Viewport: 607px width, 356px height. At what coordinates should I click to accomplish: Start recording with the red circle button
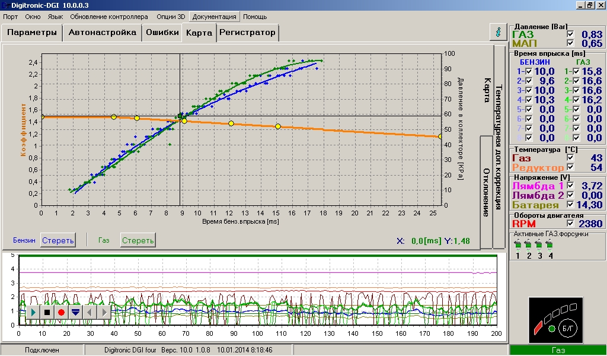pos(61,311)
